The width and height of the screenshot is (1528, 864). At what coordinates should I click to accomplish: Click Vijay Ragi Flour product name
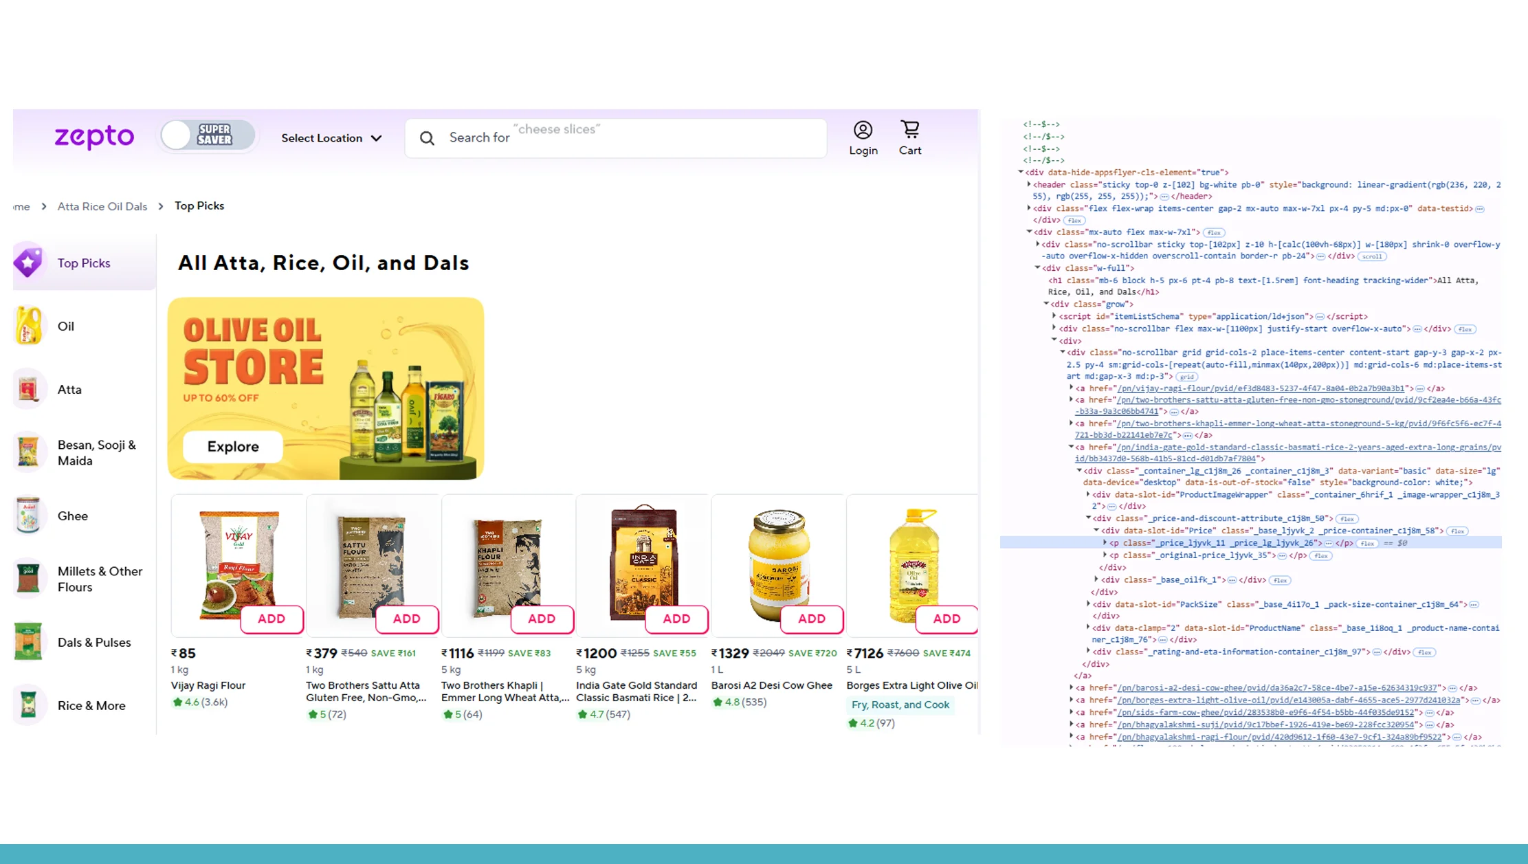pos(208,685)
